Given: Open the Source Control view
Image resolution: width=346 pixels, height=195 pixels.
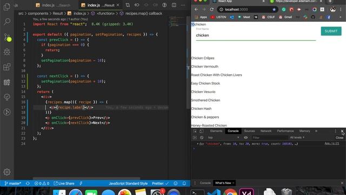Looking at the screenshot, I should [7, 37].
